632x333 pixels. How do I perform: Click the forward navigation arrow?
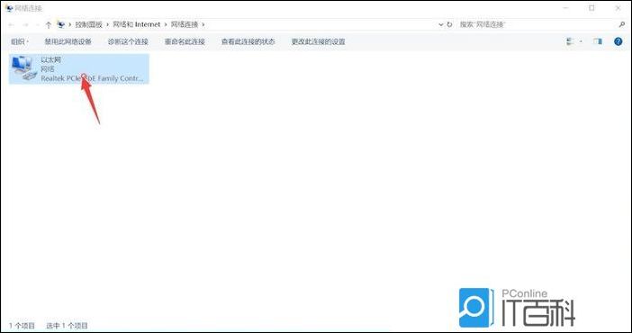click(x=26, y=25)
